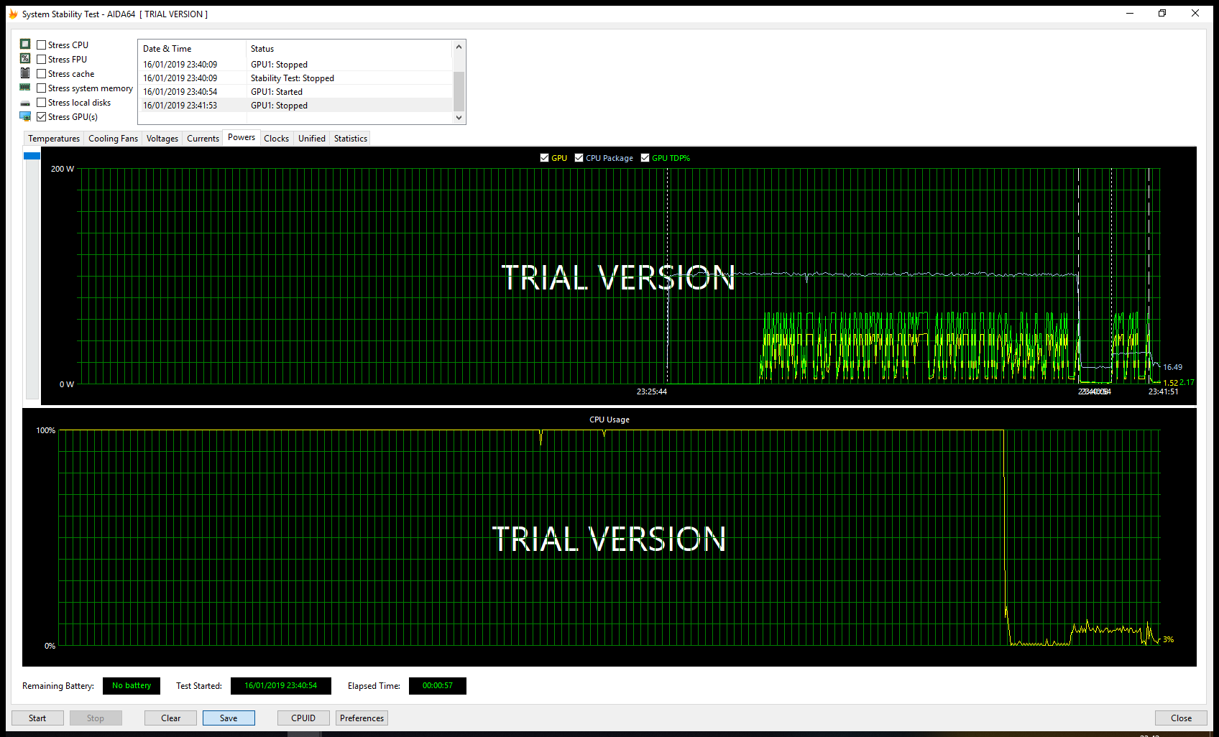
Task: Click the Status column header
Action: (x=349, y=49)
